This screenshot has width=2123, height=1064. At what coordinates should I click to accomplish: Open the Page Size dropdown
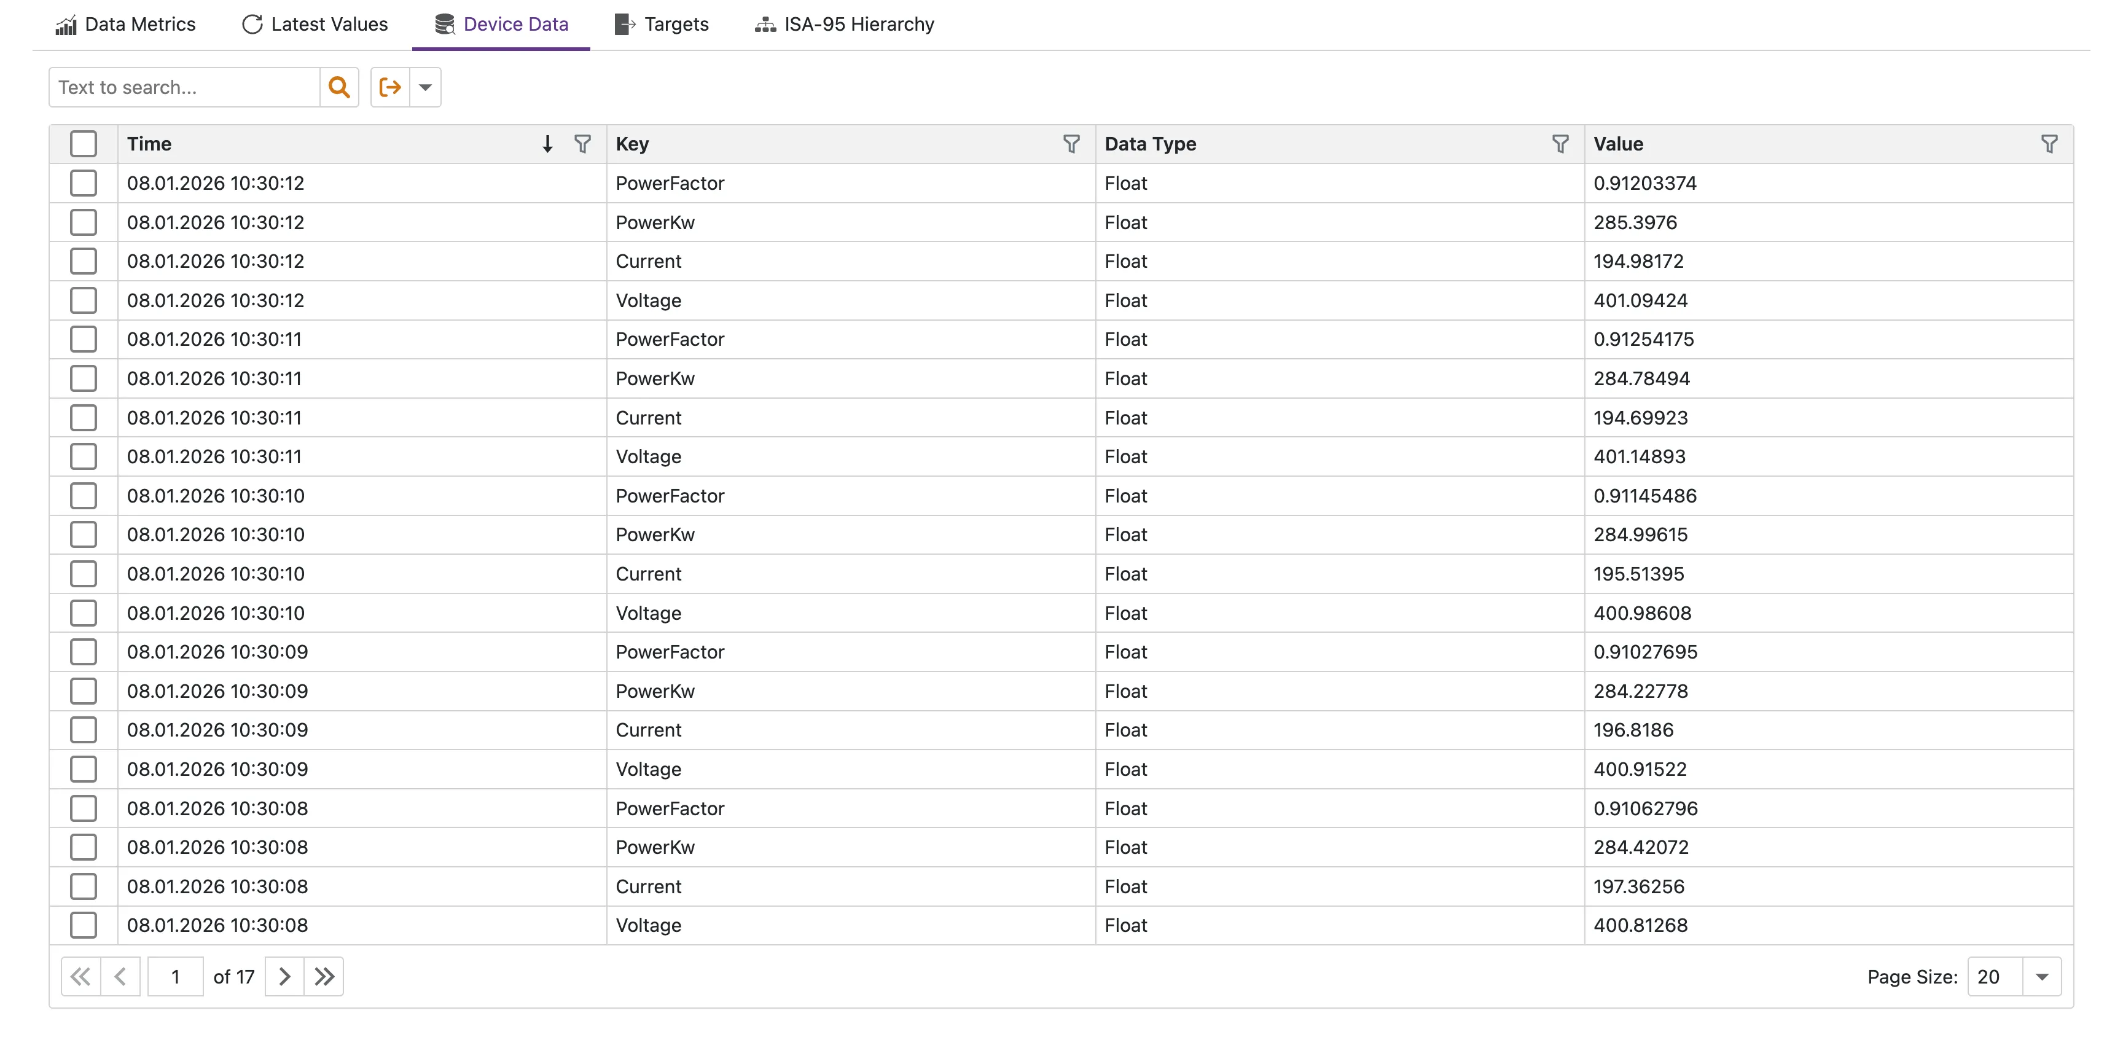coord(2041,976)
